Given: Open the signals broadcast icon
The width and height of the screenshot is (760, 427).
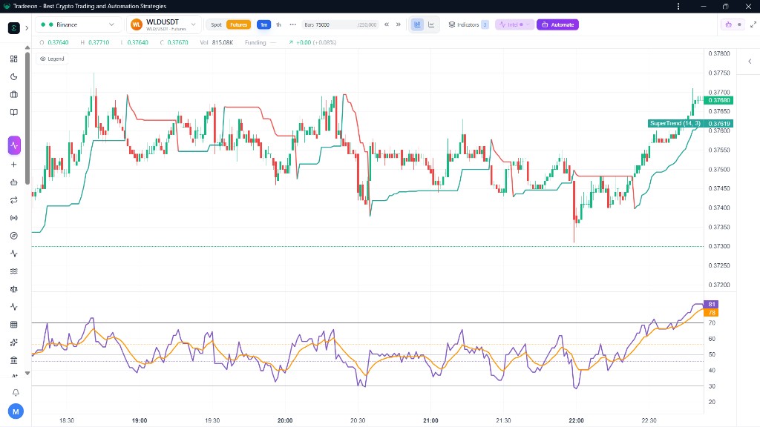Looking at the screenshot, I should coord(13,218).
